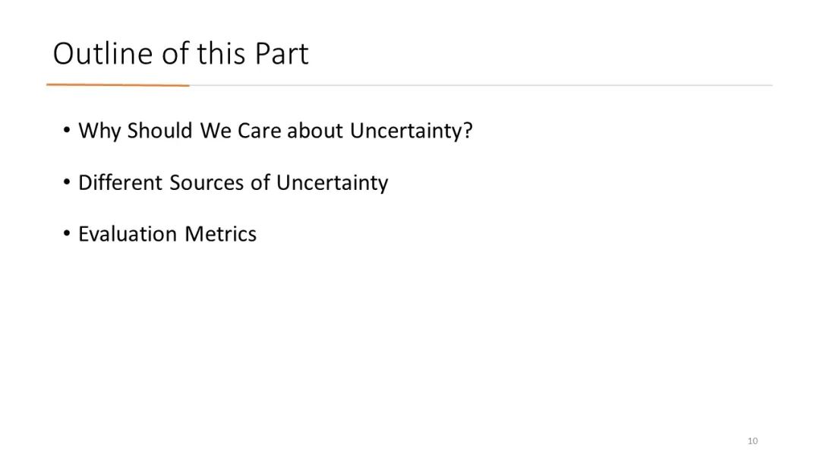
Task: Select the 'Why Should We Care about Uncertainty?' bullet
Action: 275,131
